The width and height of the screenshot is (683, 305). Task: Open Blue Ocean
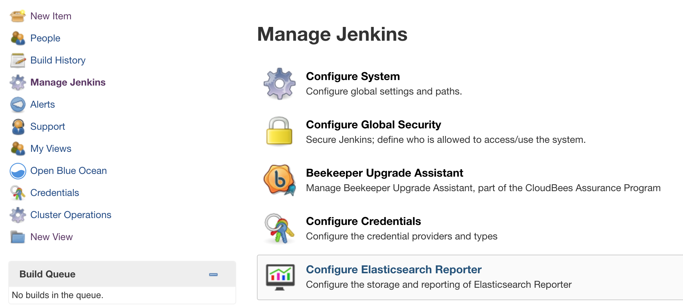(68, 171)
